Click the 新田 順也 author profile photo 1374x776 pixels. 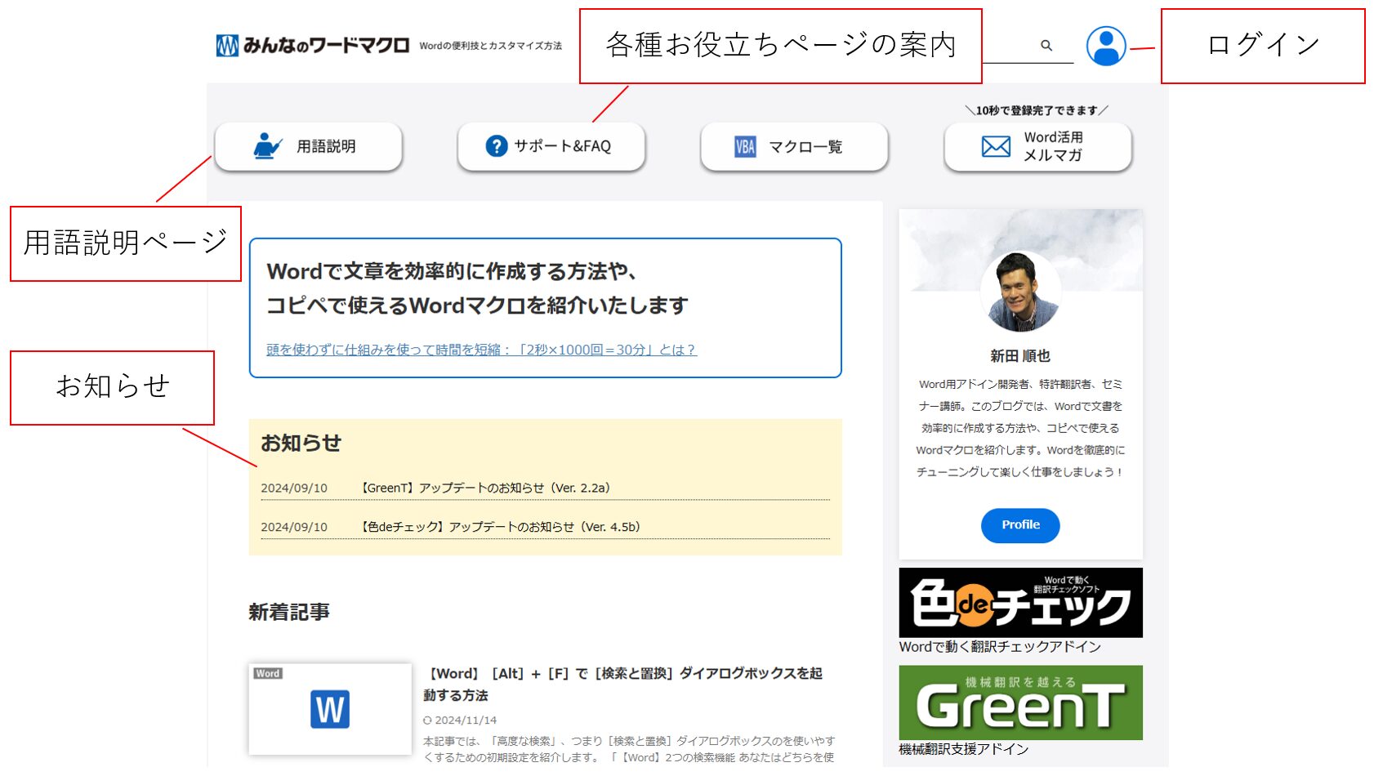click(1020, 291)
